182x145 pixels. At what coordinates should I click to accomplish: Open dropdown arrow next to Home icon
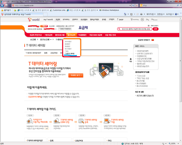[128, 14]
